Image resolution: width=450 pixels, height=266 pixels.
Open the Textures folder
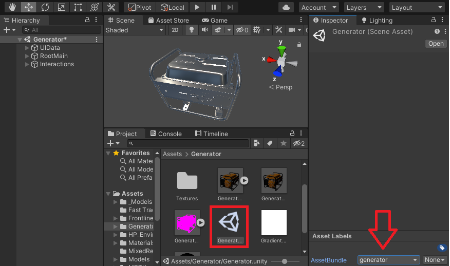(x=187, y=185)
